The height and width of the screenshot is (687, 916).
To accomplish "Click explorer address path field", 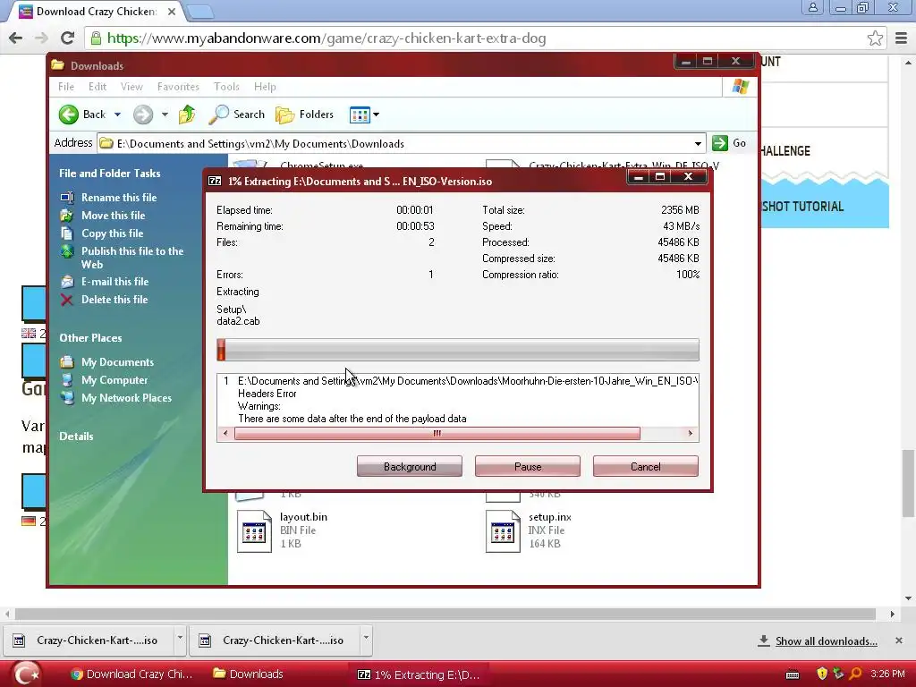I will pos(402,144).
